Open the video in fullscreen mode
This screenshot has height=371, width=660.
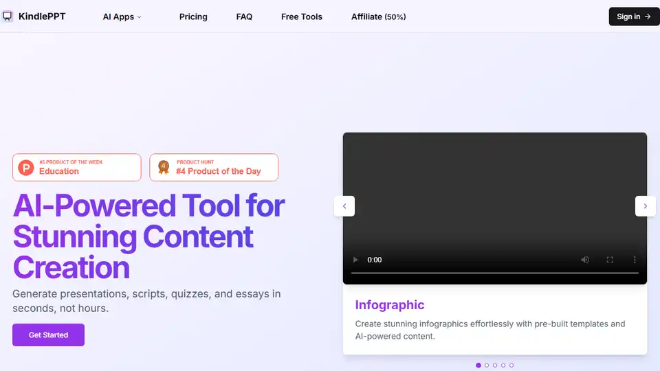pos(610,260)
